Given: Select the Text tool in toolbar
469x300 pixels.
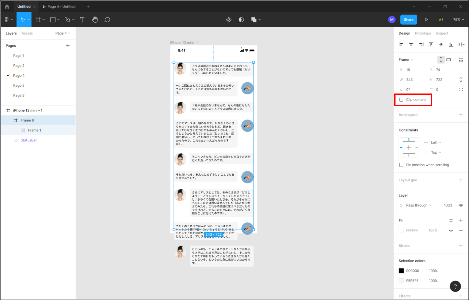Looking at the screenshot, I should (82, 20).
